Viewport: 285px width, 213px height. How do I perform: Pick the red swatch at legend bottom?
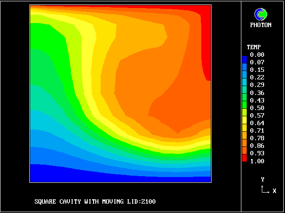pos(244,157)
